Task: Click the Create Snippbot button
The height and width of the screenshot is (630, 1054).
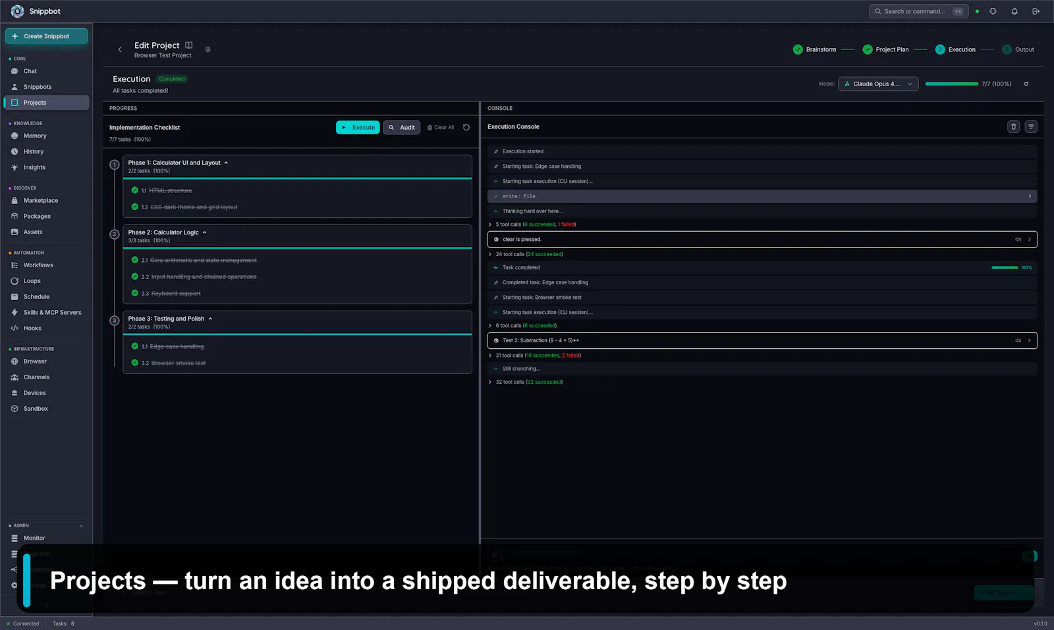Action: click(46, 36)
